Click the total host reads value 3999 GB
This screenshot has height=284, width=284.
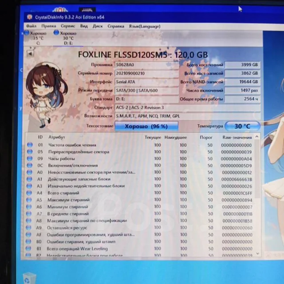(242, 65)
